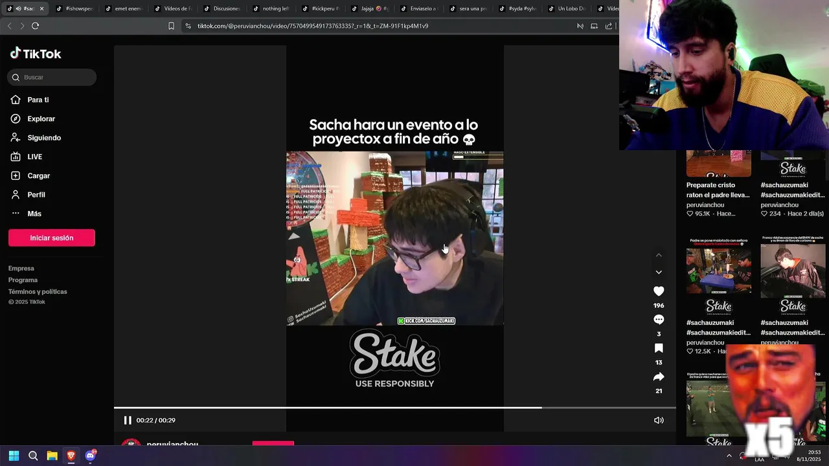Click the browser Back arrow
The width and height of the screenshot is (829, 466).
tap(9, 26)
